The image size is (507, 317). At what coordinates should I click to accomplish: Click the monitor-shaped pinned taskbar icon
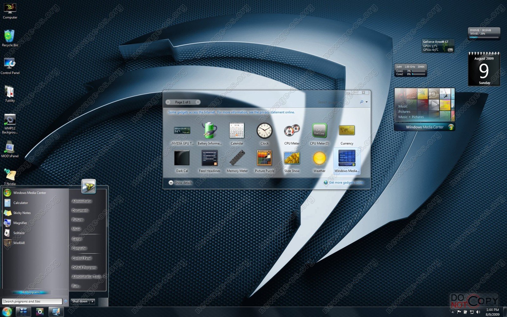point(56,312)
